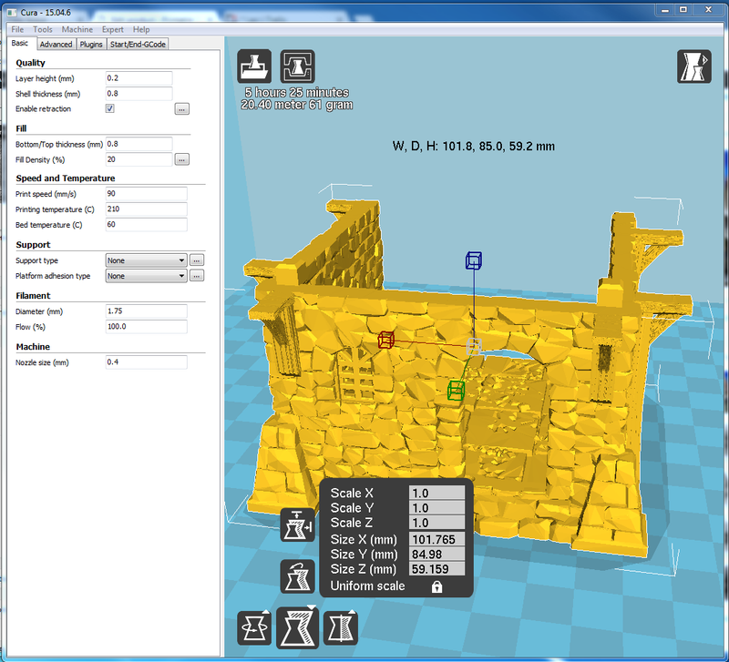The height and width of the screenshot is (662, 729).
Task: Click the grey center scale handle
Action: [474, 346]
